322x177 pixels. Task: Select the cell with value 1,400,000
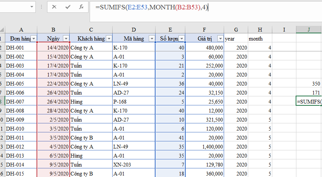[x=205, y=146]
